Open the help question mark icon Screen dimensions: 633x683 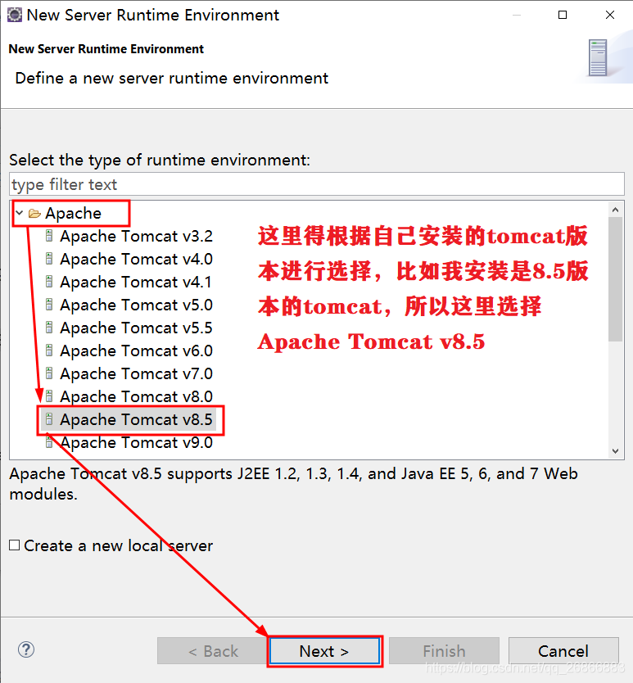pyautogui.click(x=26, y=649)
